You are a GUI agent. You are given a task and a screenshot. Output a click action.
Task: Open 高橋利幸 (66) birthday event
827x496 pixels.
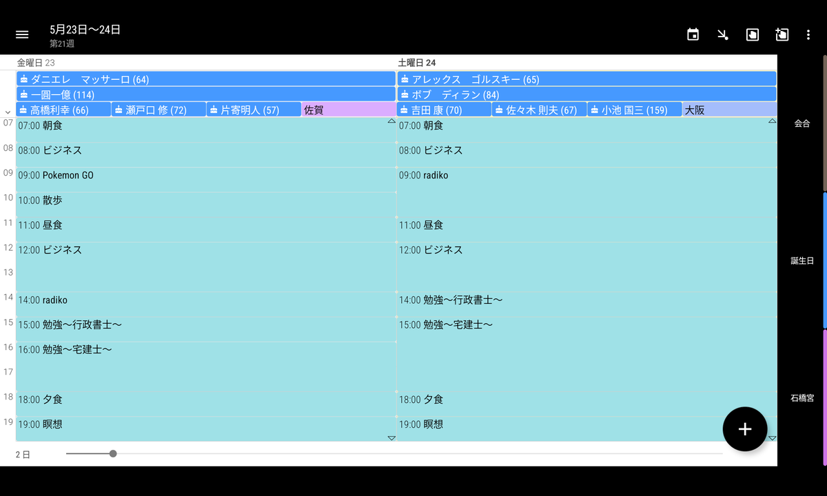pyautogui.click(x=63, y=110)
